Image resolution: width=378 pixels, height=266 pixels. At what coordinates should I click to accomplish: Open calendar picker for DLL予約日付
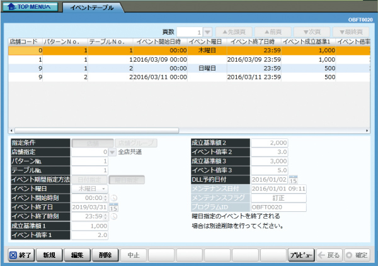293,179
